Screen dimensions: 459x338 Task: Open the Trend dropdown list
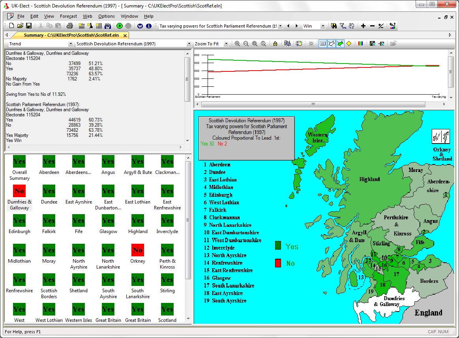click(71, 44)
